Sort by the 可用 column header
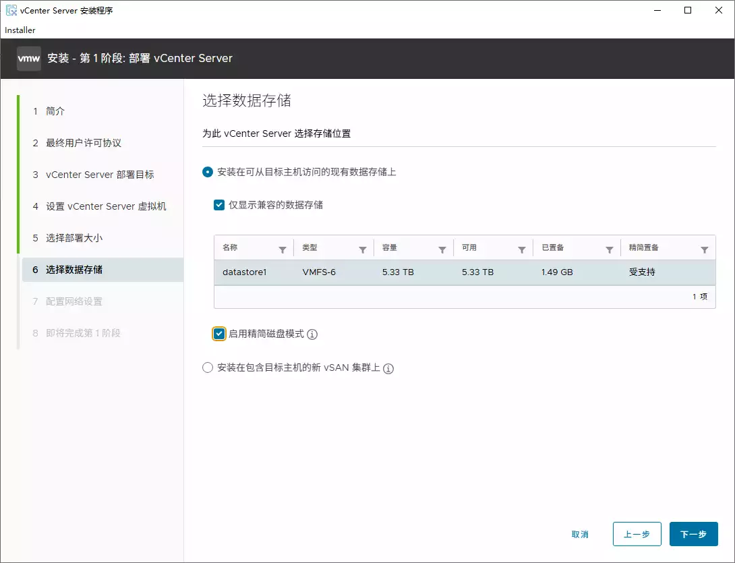The width and height of the screenshot is (735, 563). tap(469, 247)
